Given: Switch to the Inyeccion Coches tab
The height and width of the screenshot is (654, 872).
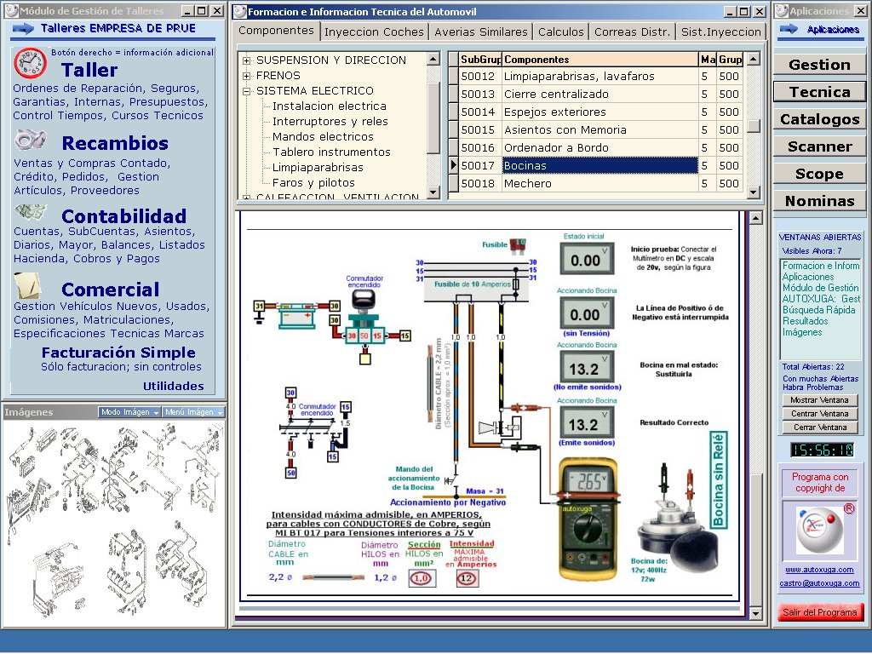Looking at the screenshot, I should point(374,32).
